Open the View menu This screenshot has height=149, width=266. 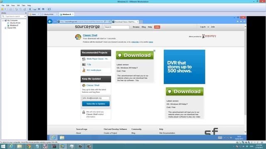[13, 5]
